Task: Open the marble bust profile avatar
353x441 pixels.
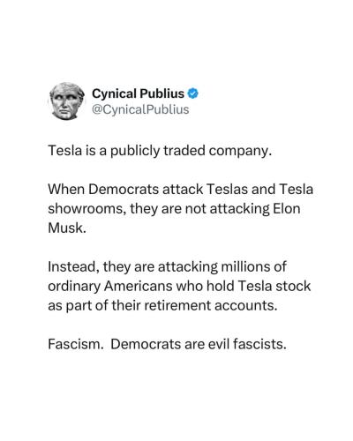Action: click(67, 101)
